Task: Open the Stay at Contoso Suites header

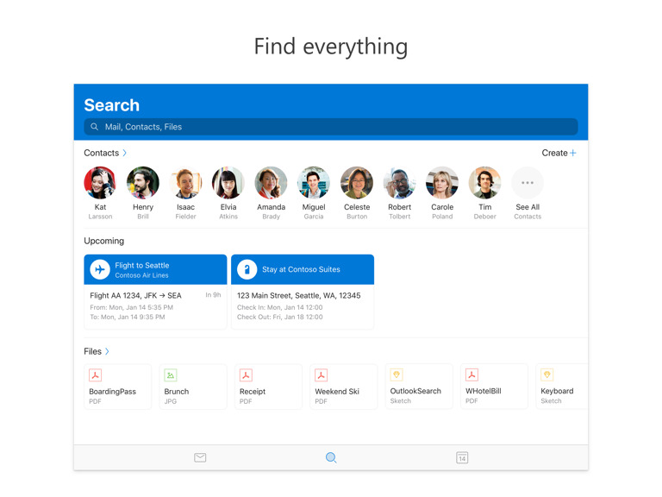Action: [x=303, y=269]
